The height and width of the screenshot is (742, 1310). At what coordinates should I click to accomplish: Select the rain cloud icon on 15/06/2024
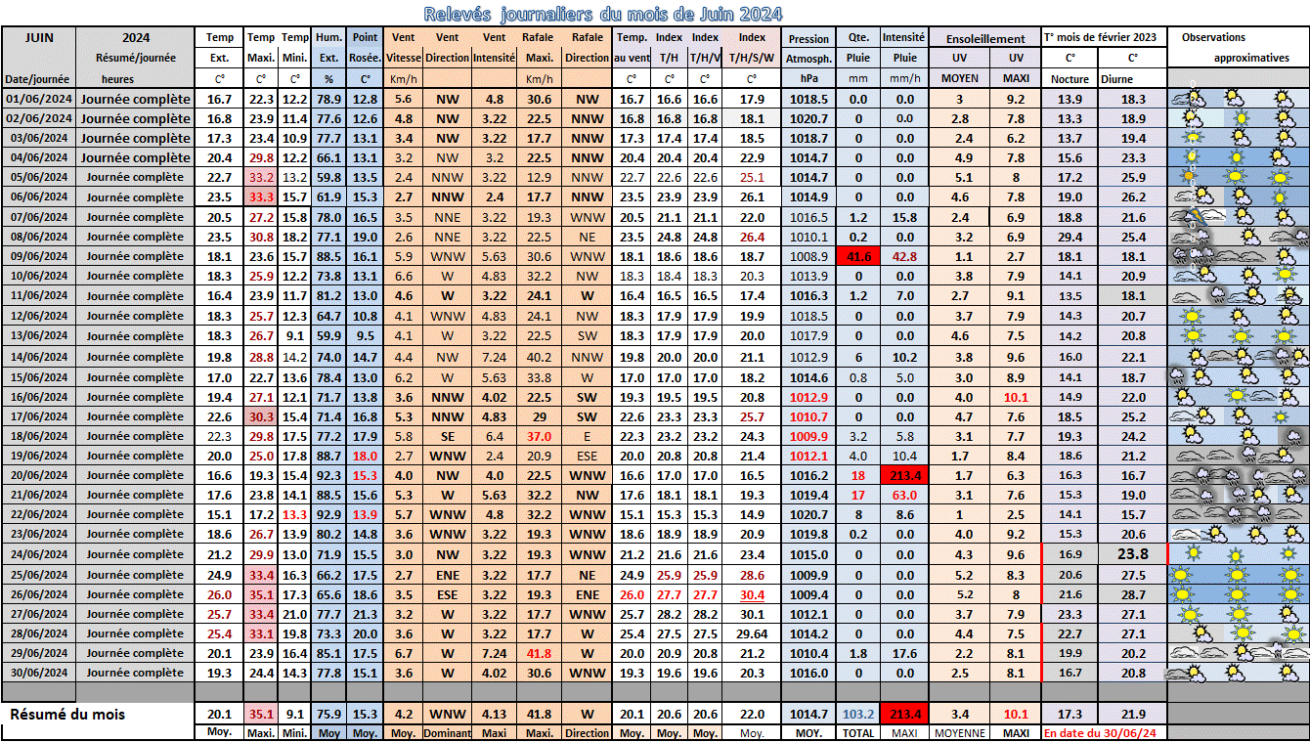(x=1175, y=377)
